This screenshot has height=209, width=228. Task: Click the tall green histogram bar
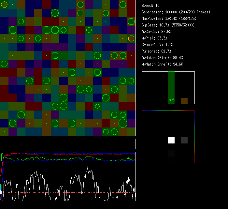pos(171,87)
